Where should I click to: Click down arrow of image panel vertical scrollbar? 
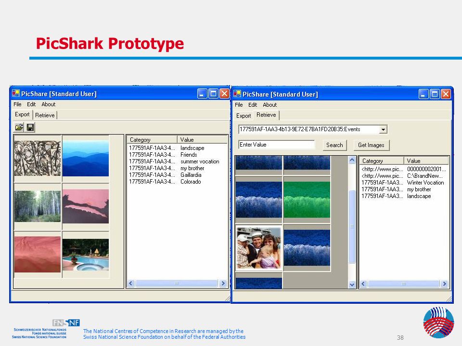pos(352,284)
